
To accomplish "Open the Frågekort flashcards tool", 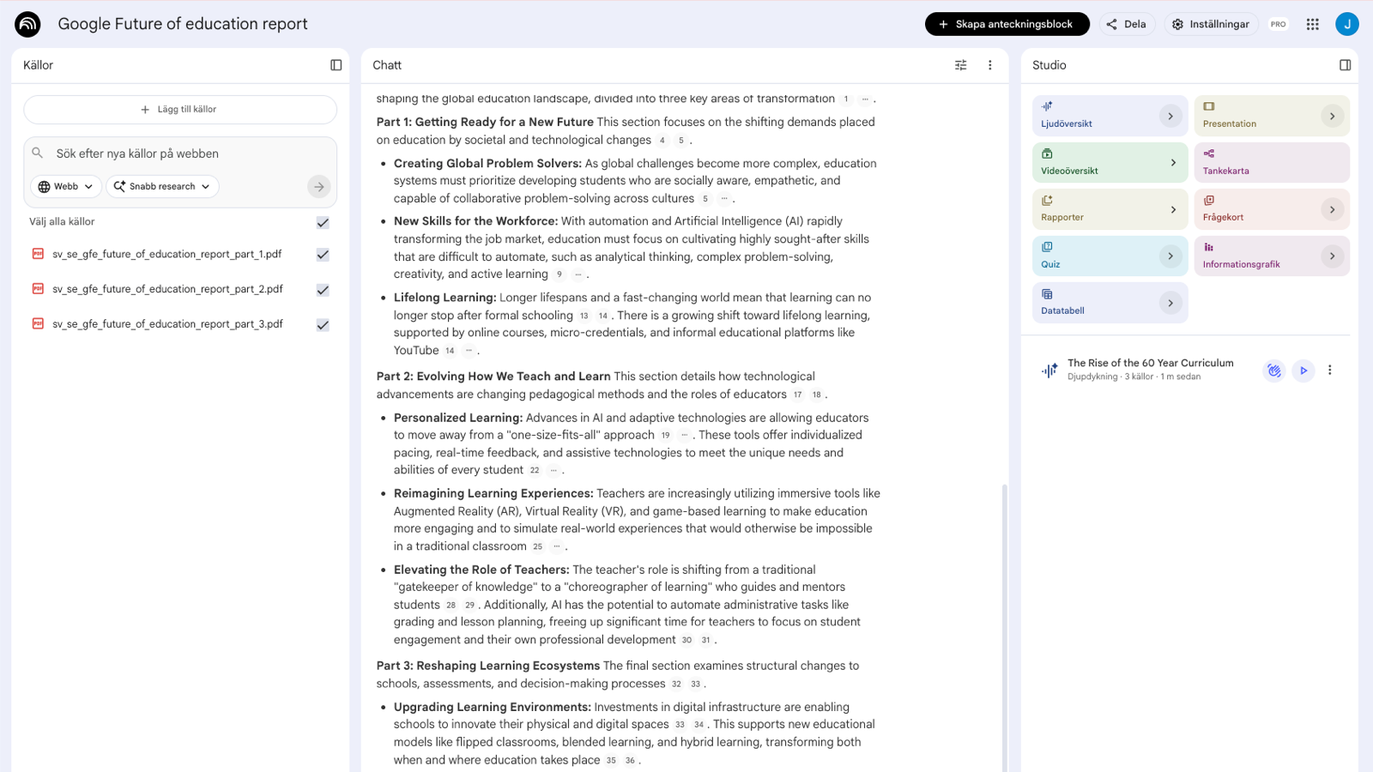I will click(x=1271, y=208).
